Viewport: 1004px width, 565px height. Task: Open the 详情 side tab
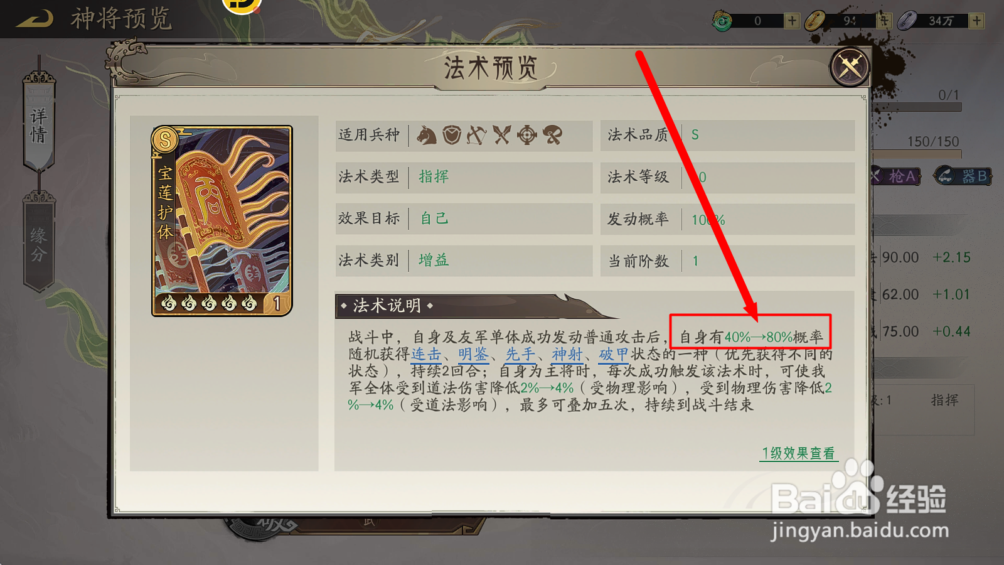tap(39, 124)
